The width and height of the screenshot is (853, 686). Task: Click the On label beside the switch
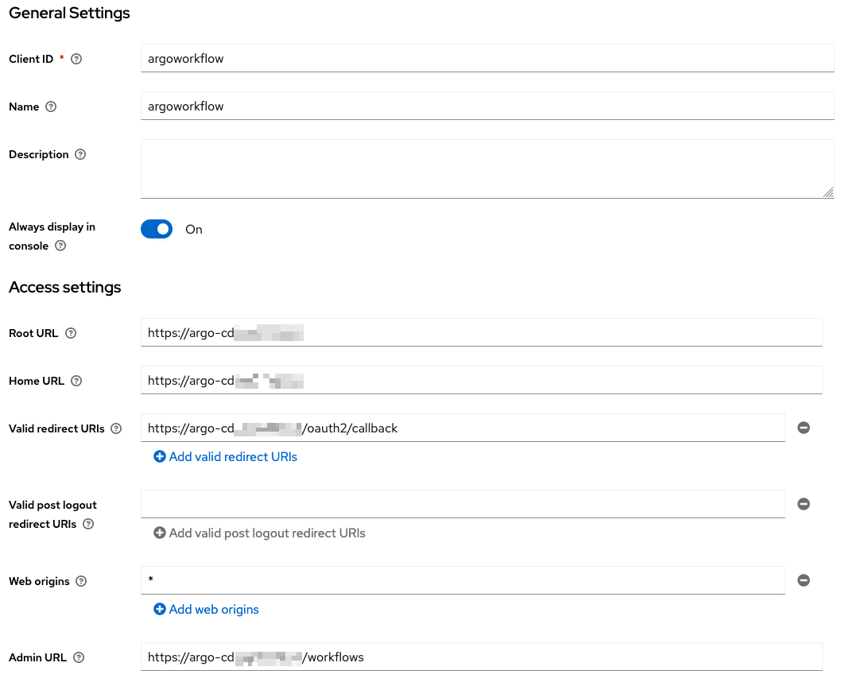[194, 230]
